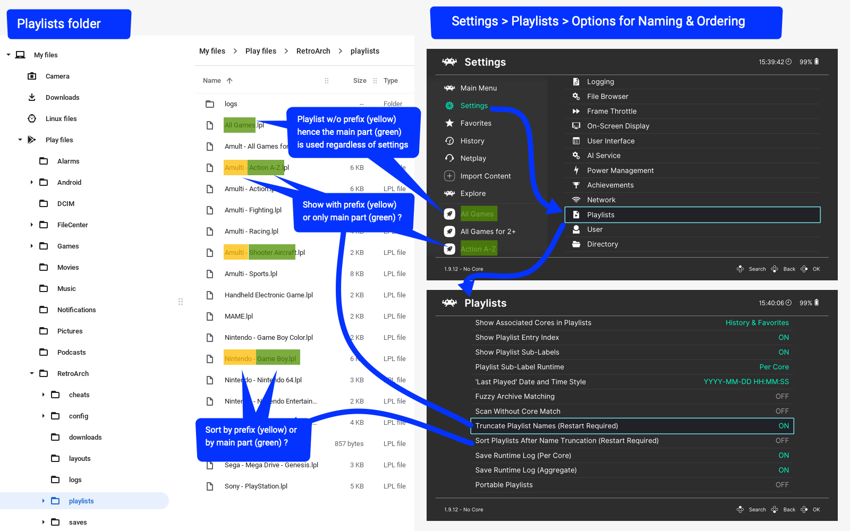850x531 pixels.
Task: Click the Power Management lightning icon
Action: click(576, 170)
